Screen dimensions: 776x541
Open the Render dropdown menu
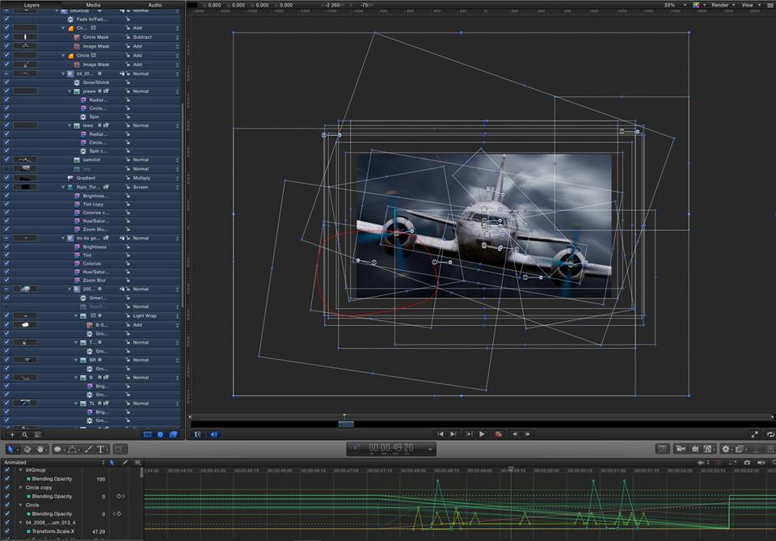click(x=722, y=5)
